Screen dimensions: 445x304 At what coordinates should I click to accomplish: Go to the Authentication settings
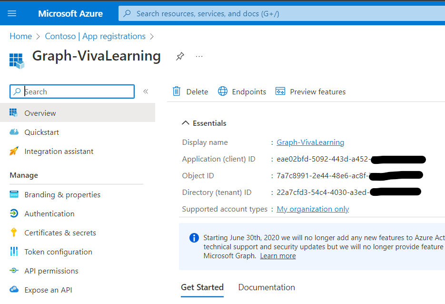click(x=49, y=213)
